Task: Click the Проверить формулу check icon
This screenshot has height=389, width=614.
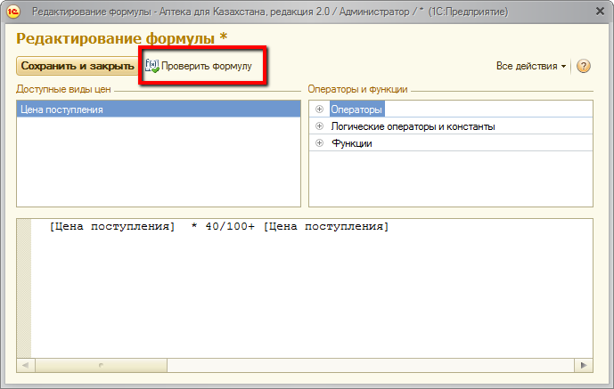Action: point(152,66)
